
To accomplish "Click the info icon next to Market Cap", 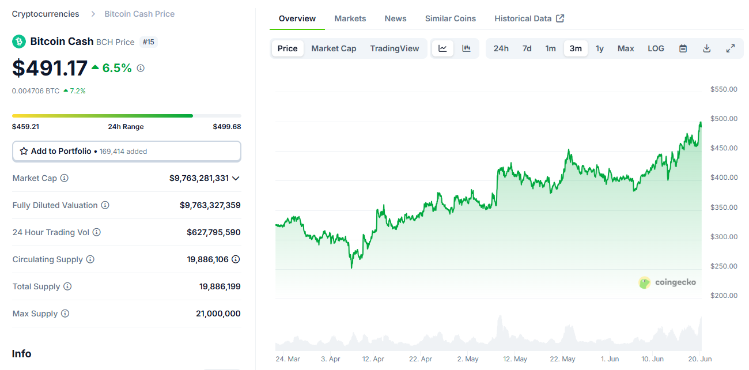I will 65,178.
